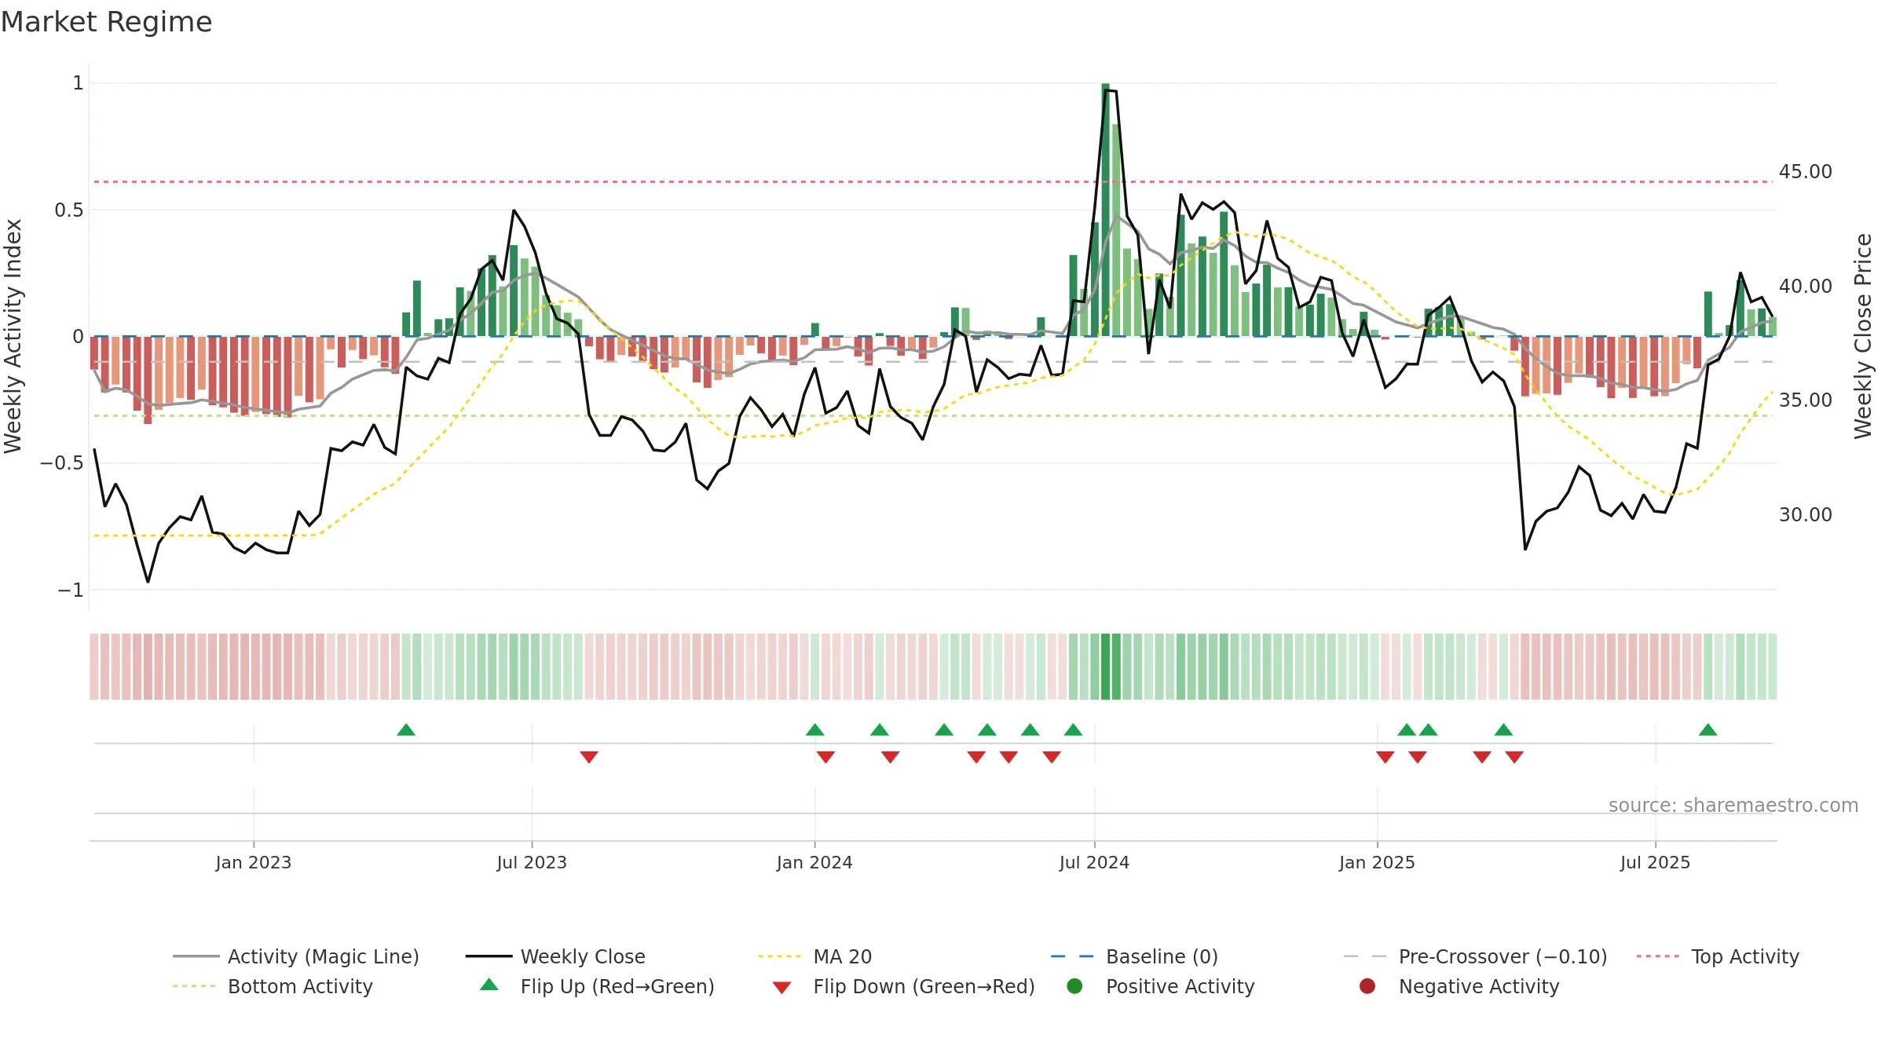The image size is (1885, 1060).
Task: Toggle Weekly Close line in the legend
Action: (555, 956)
